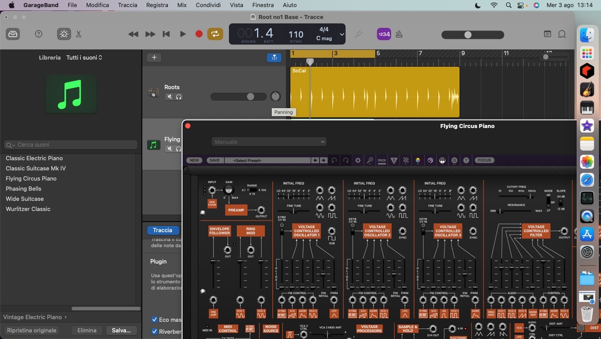This screenshot has height=339, width=601.
Task: Click the Roots drum kit track icon
Action: tap(153, 93)
